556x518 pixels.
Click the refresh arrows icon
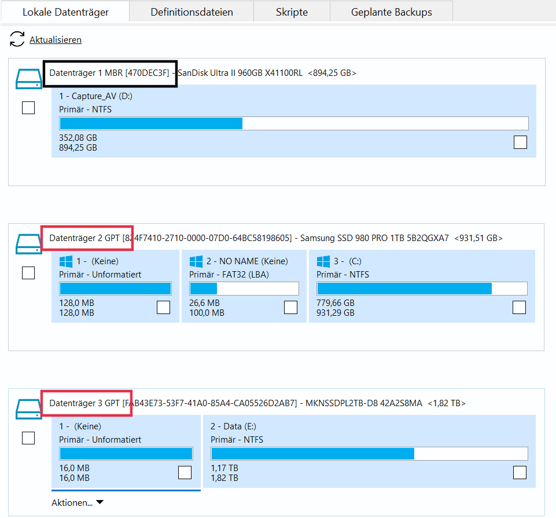point(17,40)
